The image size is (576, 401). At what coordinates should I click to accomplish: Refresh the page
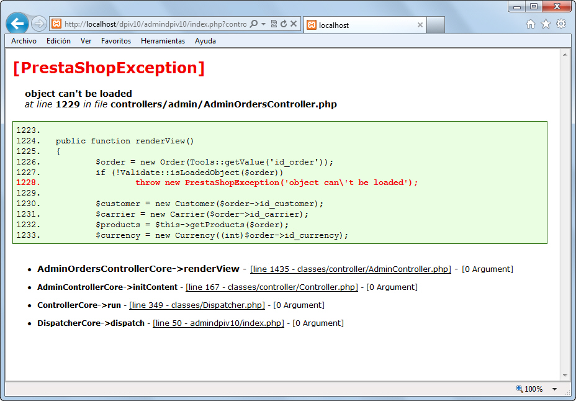(x=284, y=24)
